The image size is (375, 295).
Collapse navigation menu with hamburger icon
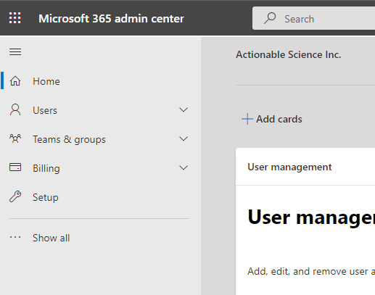15,51
